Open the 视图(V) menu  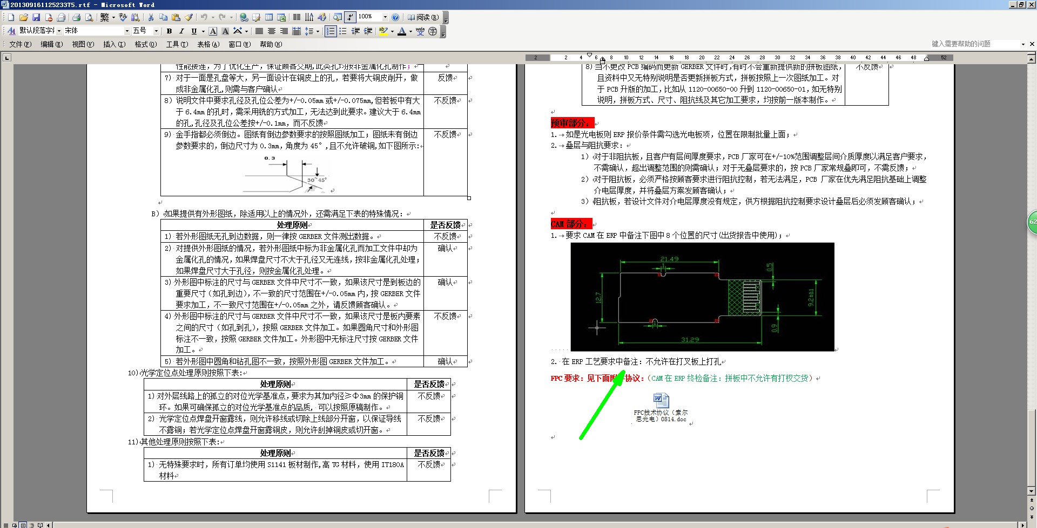pos(83,44)
